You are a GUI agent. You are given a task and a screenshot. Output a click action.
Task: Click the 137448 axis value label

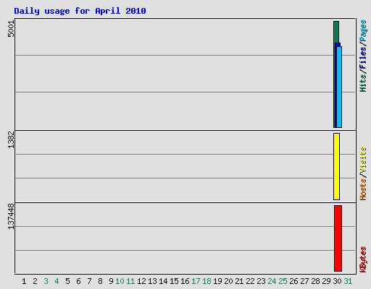pos(11,216)
